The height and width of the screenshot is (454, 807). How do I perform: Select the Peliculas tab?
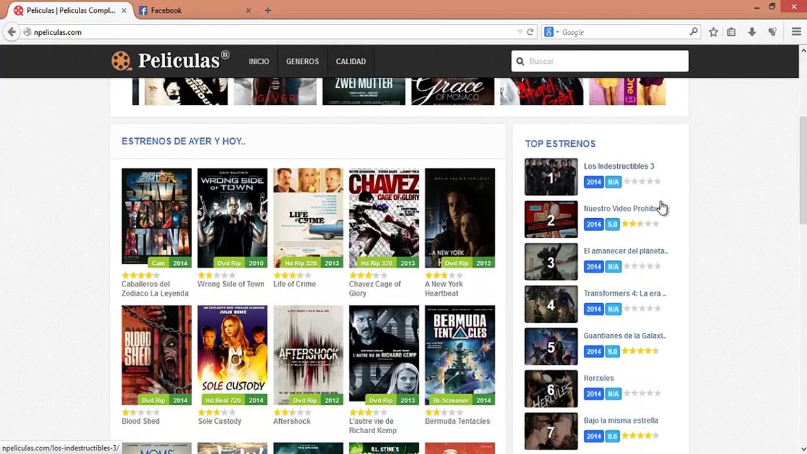point(71,11)
